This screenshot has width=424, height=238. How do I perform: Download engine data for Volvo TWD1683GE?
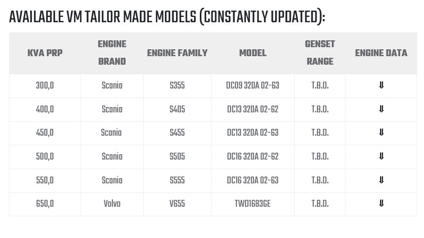tap(381, 204)
